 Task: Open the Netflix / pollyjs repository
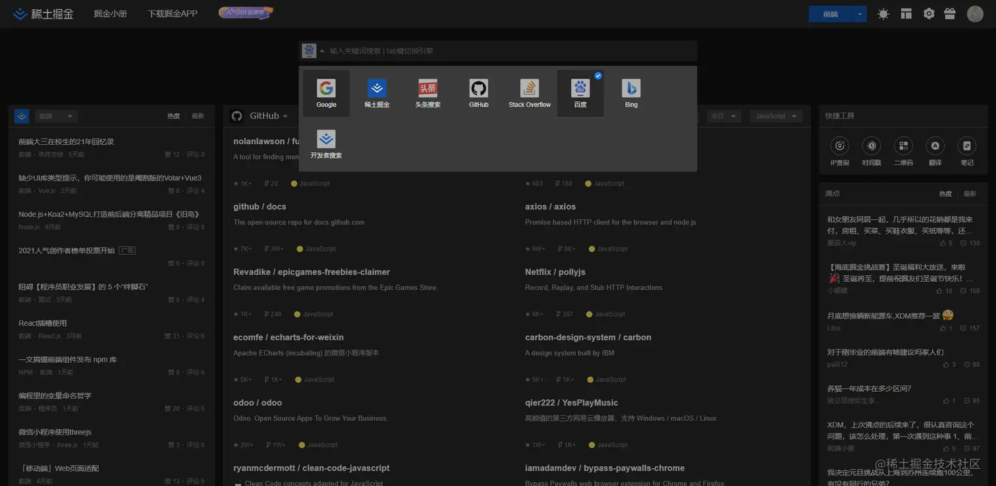(555, 272)
